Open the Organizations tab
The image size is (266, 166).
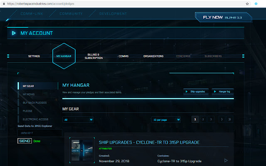(x=153, y=56)
